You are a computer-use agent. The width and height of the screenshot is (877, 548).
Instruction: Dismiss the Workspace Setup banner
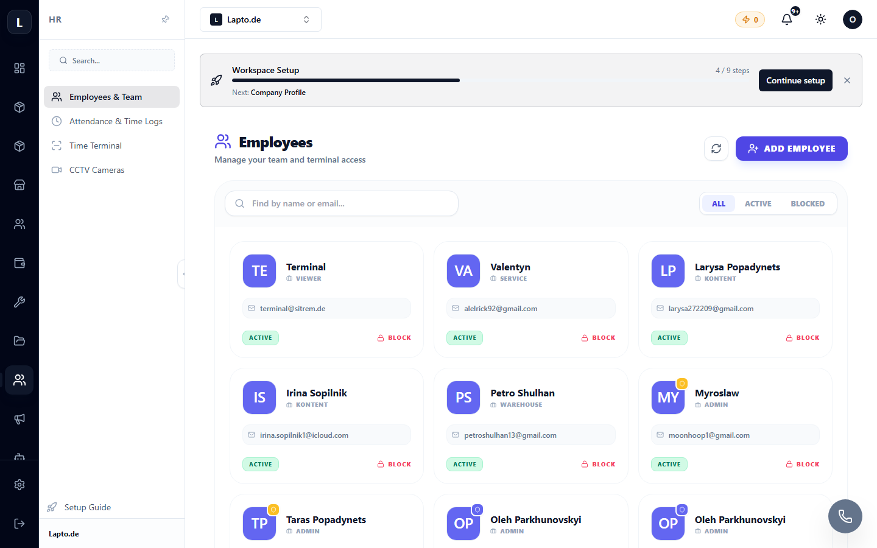[847, 80]
